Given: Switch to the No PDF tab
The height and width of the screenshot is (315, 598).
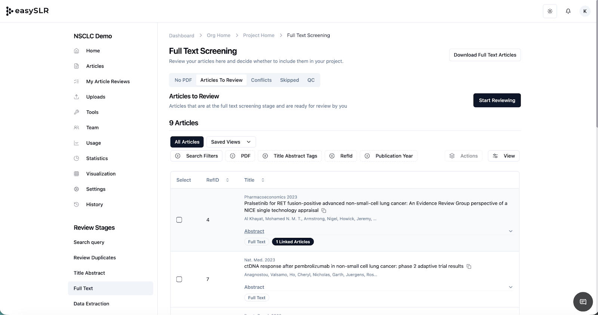Looking at the screenshot, I should pyautogui.click(x=183, y=80).
